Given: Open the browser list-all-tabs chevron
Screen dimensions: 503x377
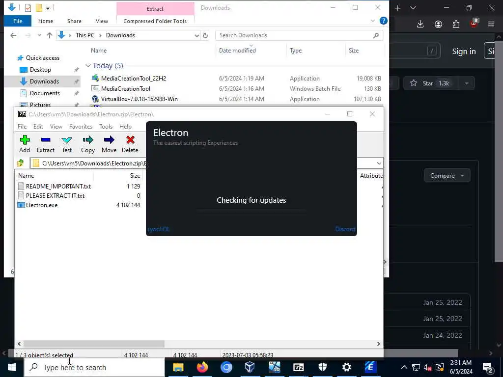Looking at the screenshot, I should click(413, 8).
